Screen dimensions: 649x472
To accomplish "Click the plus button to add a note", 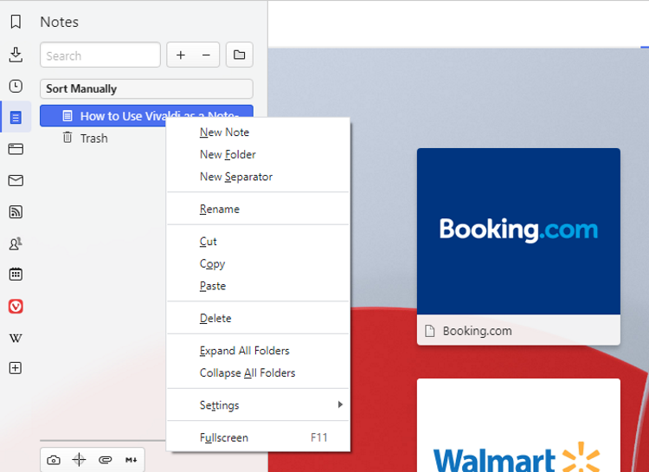I will tap(181, 55).
